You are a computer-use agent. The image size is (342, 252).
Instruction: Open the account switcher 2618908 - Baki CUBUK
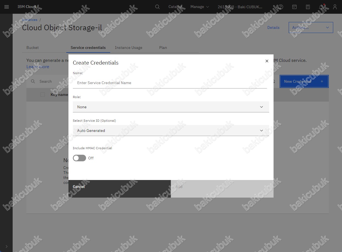pyautogui.click(x=240, y=7)
